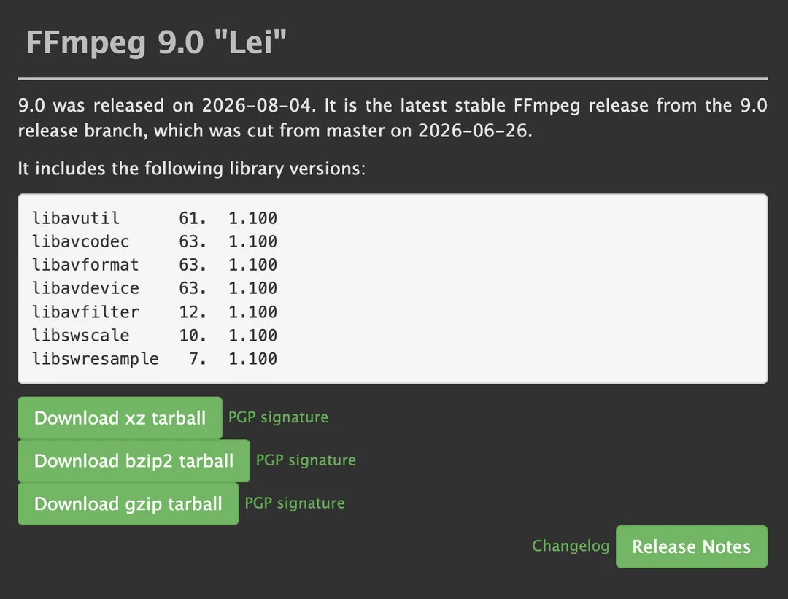Click the Download xz tarball button
The width and height of the screenshot is (788, 599).
click(120, 417)
